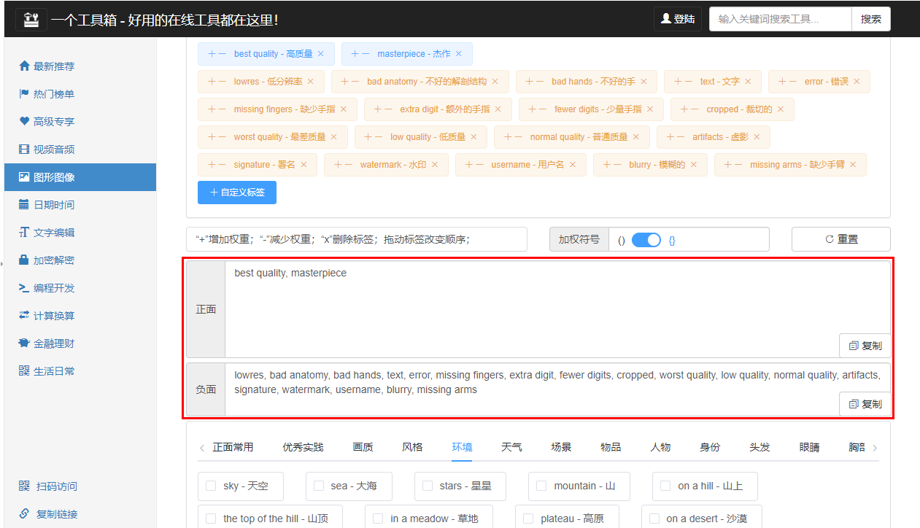
Task: Switch to the 天气 tab
Action: [512, 447]
